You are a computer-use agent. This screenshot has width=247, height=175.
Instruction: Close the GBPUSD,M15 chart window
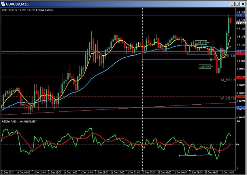[243, 4]
